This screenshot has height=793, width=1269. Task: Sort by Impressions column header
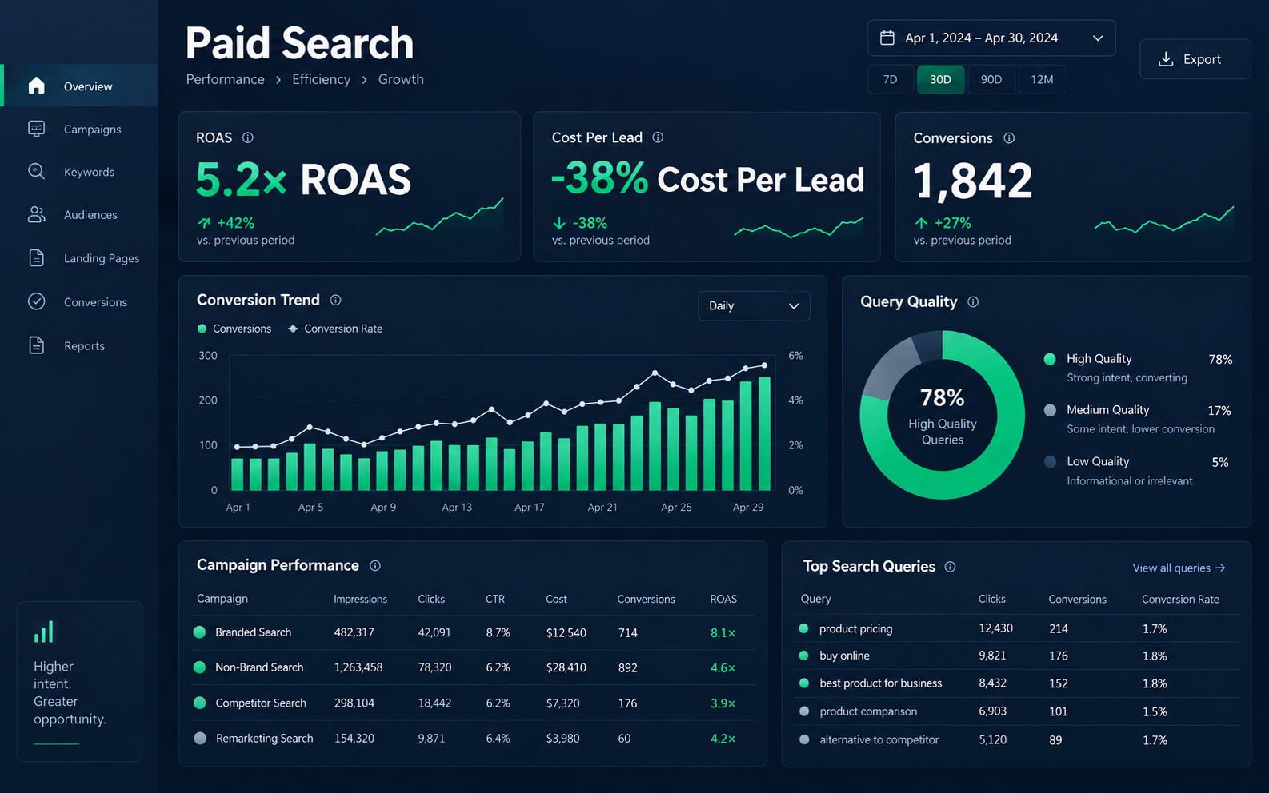point(360,599)
